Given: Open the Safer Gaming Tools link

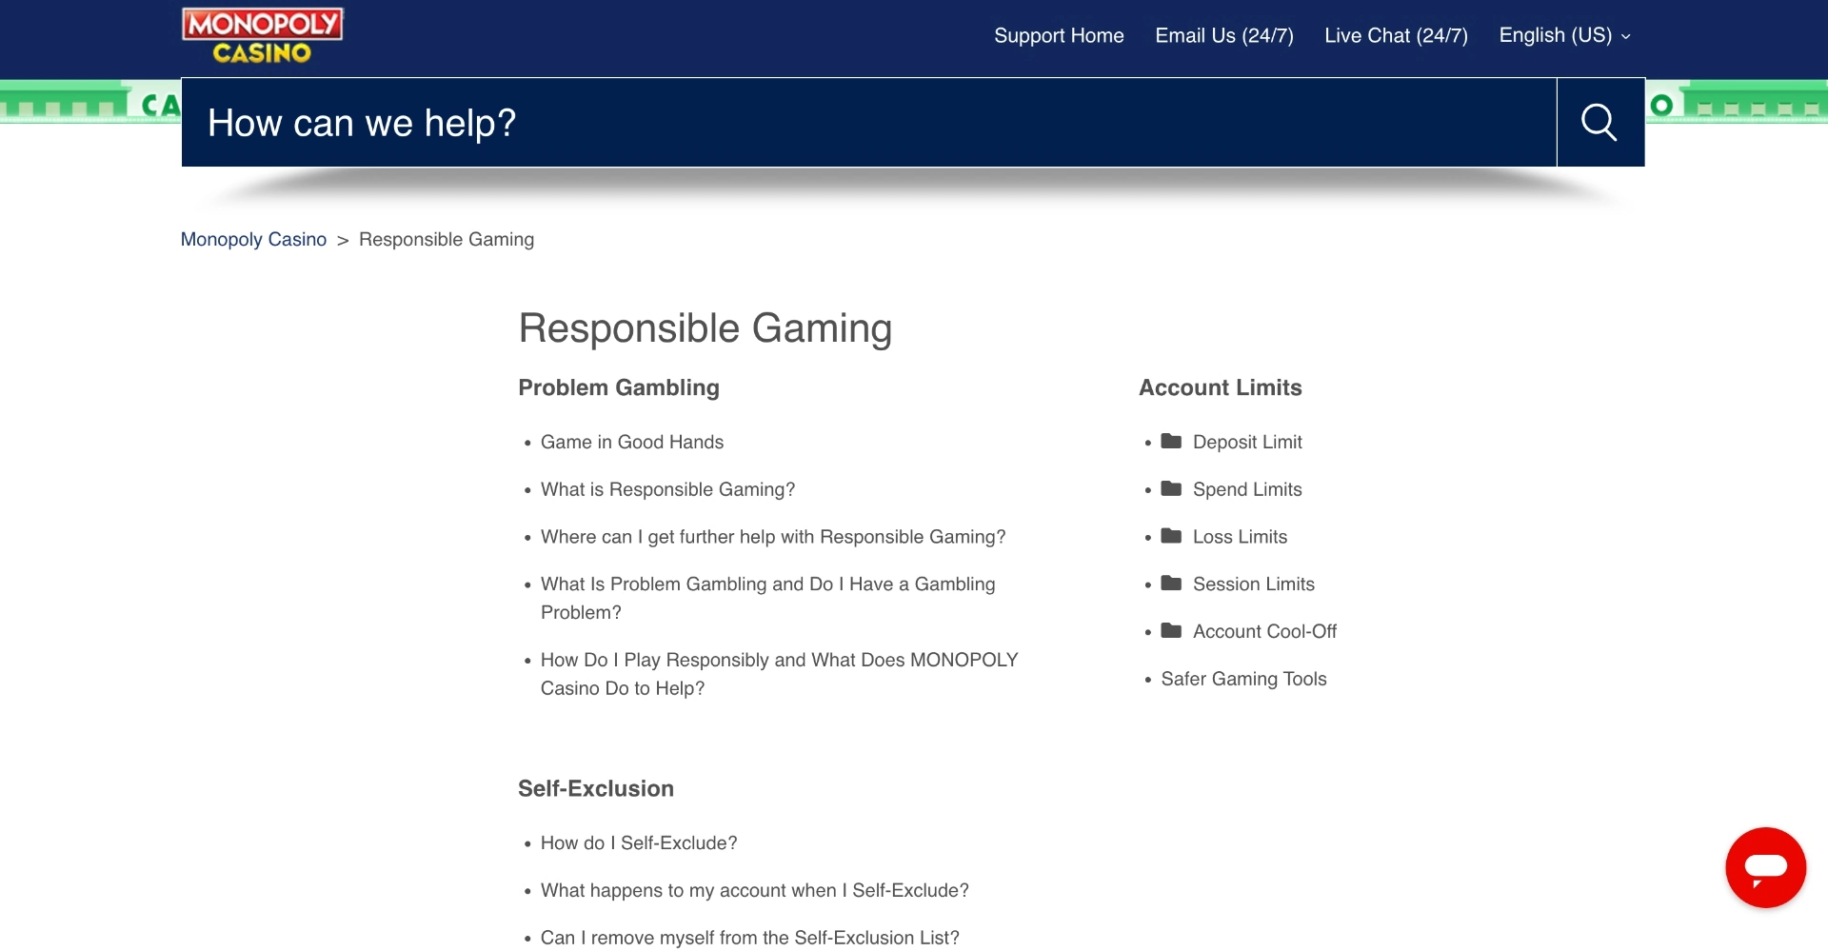Looking at the screenshot, I should [1242, 679].
